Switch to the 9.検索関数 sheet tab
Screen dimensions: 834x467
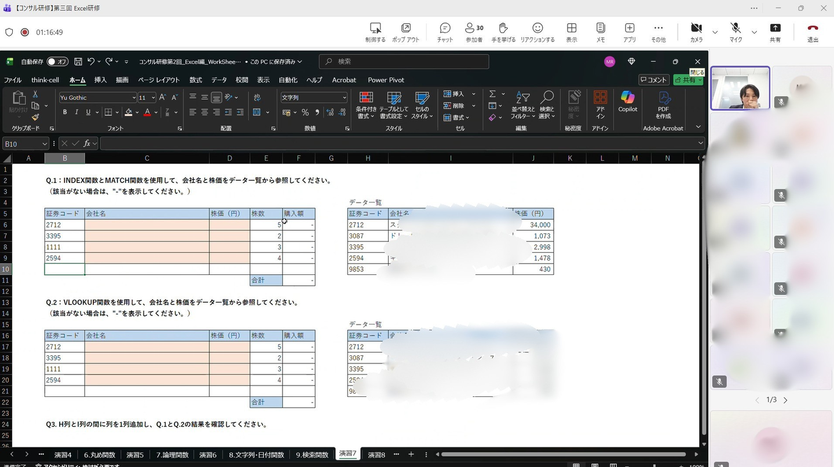pyautogui.click(x=312, y=455)
